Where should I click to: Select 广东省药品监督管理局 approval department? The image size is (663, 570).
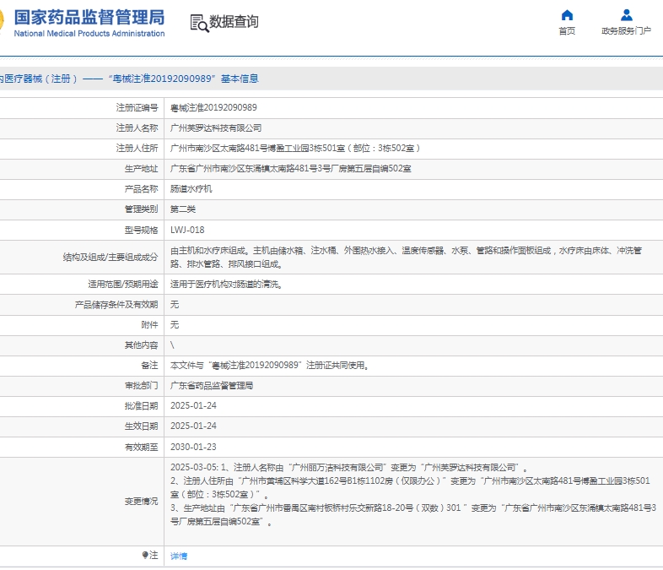pos(212,386)
